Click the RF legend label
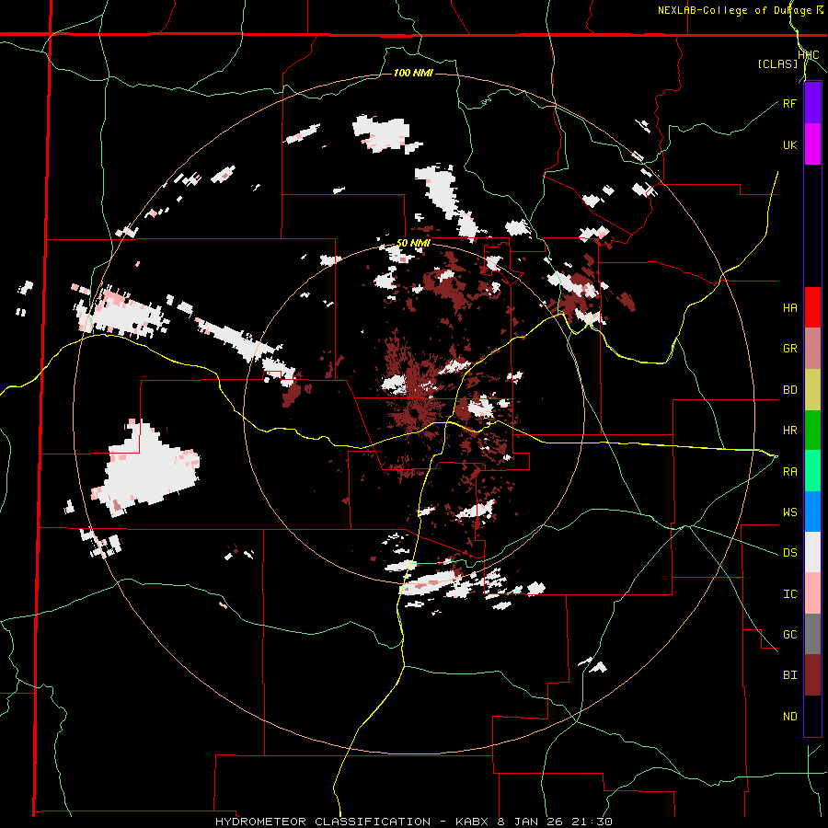This screenshot has width=828, height=828. [789, 104]
